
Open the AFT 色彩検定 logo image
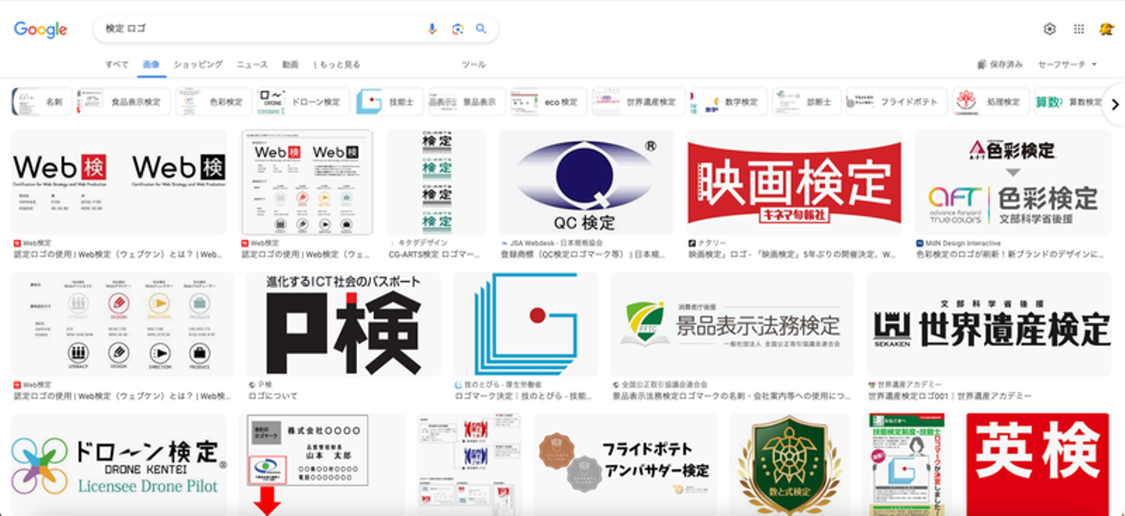coord(1012,182)
